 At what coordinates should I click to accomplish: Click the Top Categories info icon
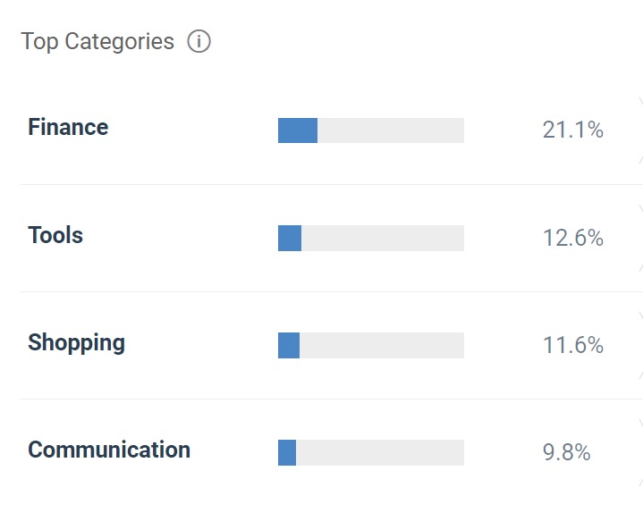[x=199, y=41]
